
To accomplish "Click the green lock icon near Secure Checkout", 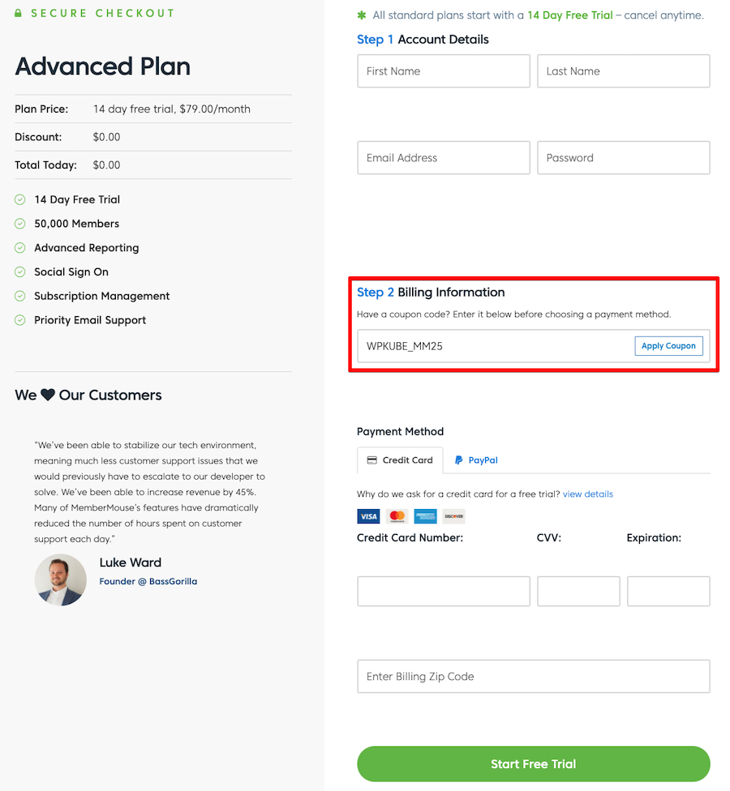I will click(18, 13).
